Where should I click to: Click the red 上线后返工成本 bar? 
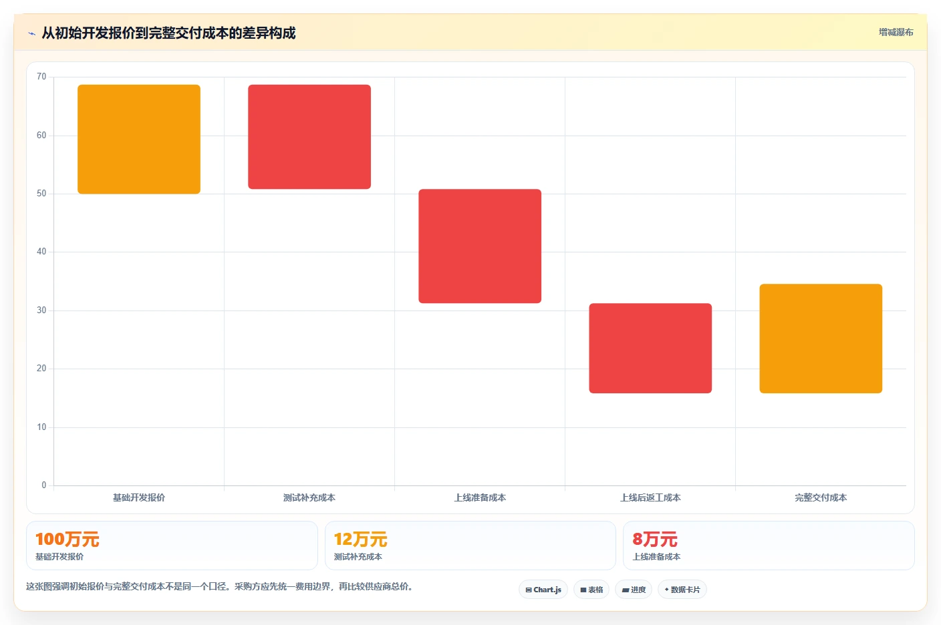(x=650, y=349)
